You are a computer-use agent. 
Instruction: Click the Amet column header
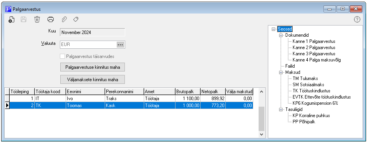(x=160, y=91)
